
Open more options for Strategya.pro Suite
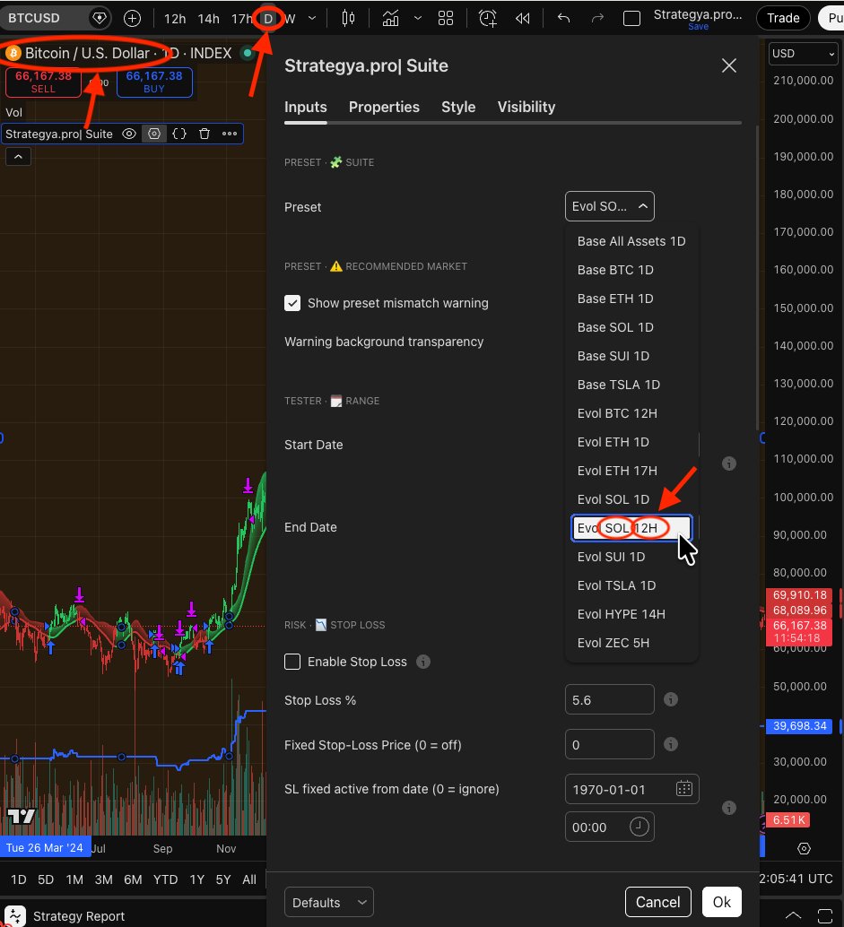pyautogui.click(x=230, y=134)
